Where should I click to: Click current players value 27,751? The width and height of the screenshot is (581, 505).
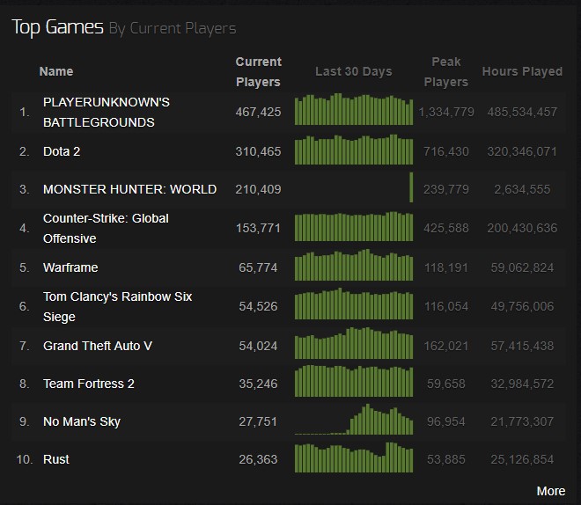258,421
